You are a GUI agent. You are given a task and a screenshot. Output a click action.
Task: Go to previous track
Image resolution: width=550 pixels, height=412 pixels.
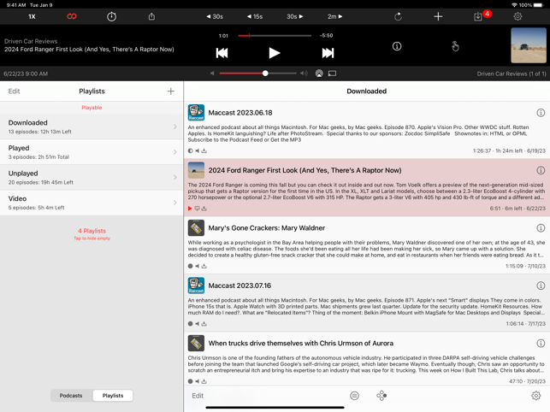coord(222,53)
